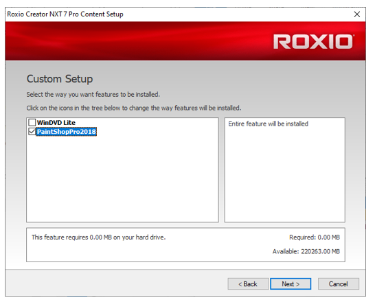Click the 'Select the way you want features' text
Viewport: 375px width, 302px height.
point(93,95)
